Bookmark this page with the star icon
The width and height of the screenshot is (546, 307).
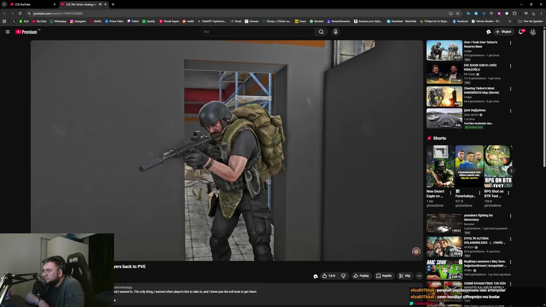pos(458,13)
